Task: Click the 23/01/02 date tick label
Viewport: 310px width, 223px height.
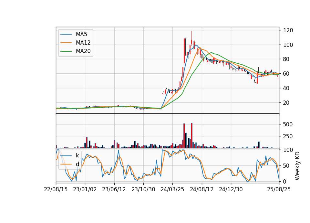Action: [x=85, y=189]
